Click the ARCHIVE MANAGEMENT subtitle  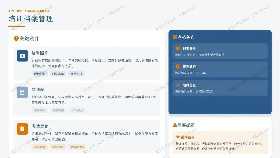click(x=29, y=11)
